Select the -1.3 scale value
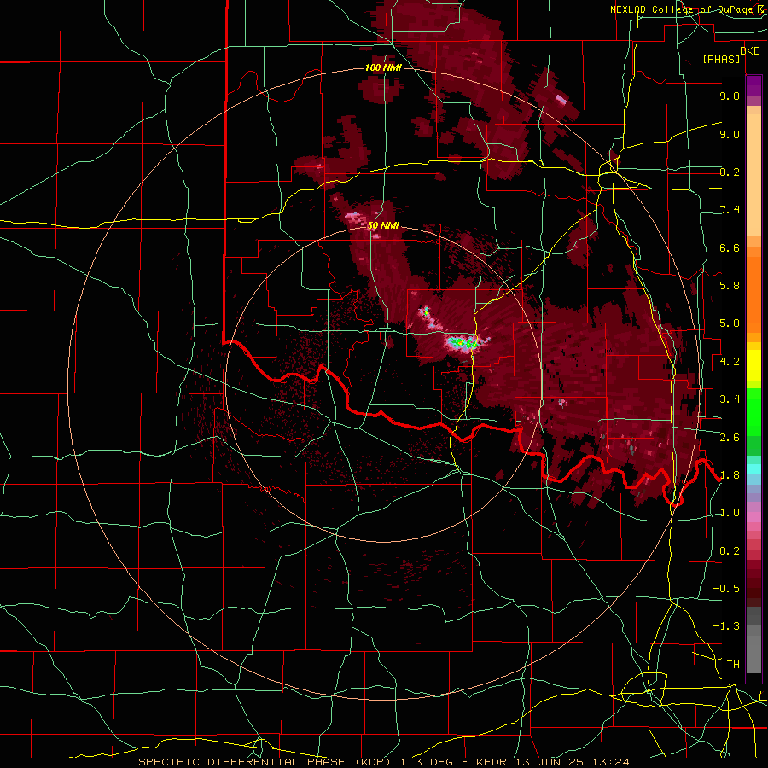The width and height of the screenshot is (768, 768). click(x=726, y=626)
